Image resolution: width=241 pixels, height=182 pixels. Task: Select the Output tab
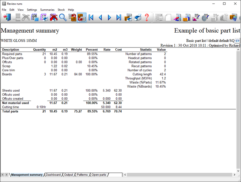pyautogui.click(x=68, y=175)
